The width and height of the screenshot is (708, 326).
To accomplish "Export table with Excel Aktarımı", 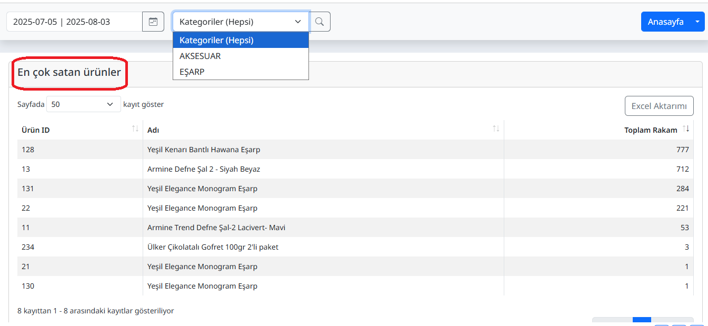I will click(x=659, y=106).
